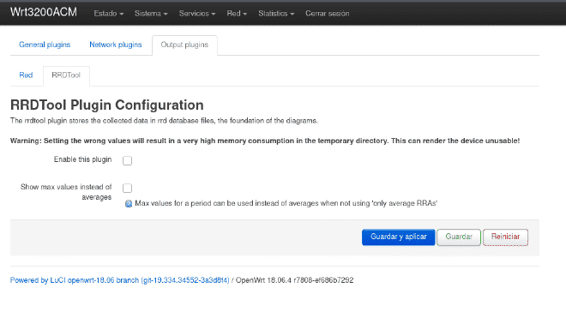
Task: Click the memory consumption warning text
Action: click(265, 141)
